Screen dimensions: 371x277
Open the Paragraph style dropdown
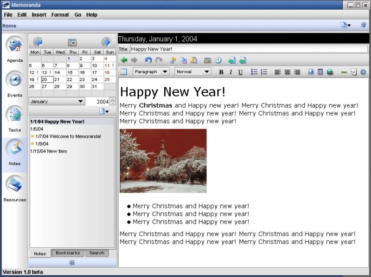[151, 72]
